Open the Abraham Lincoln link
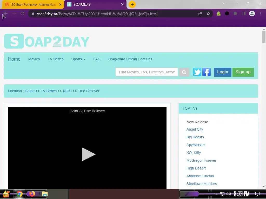 coord(200,176)
